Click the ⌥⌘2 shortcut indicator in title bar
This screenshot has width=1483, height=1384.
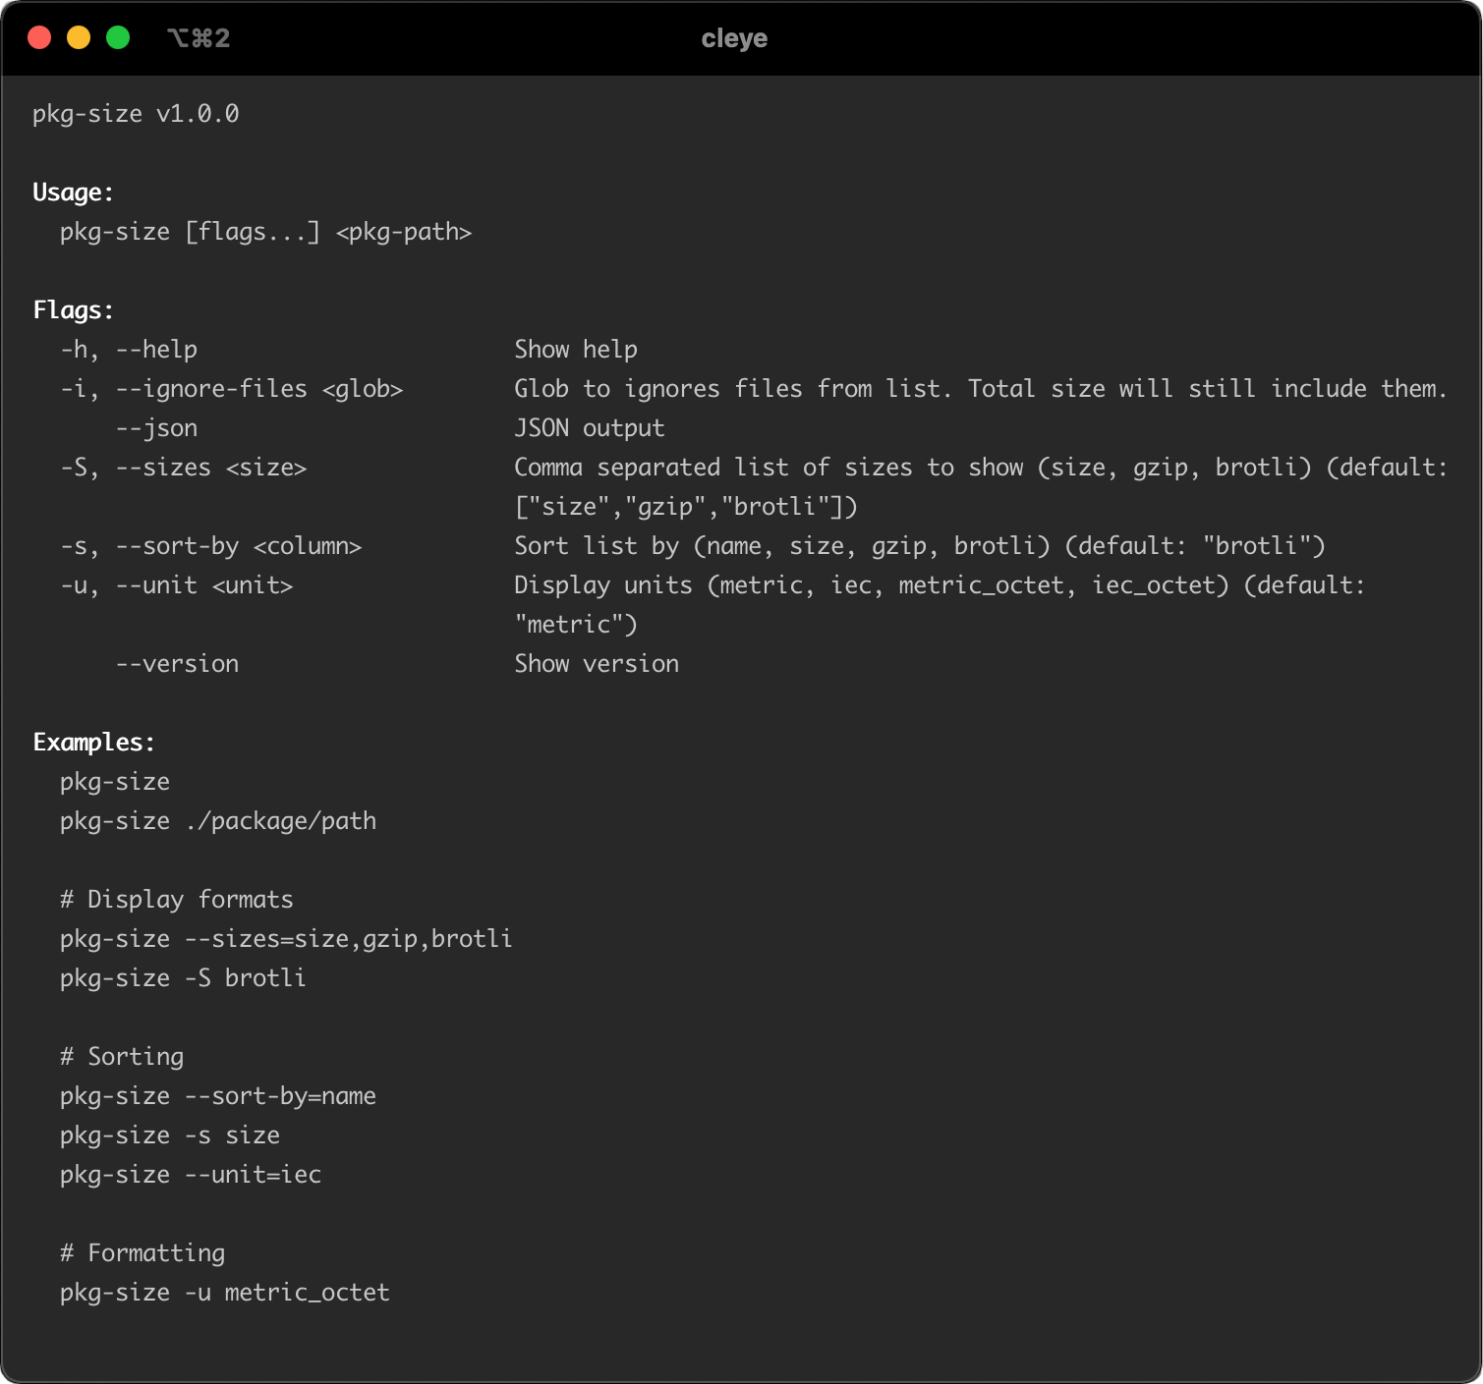point(199,38)
